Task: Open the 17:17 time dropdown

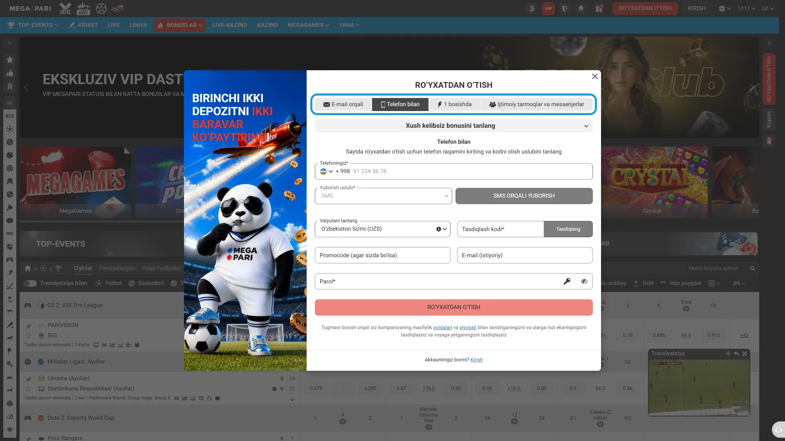Action: 746,8
